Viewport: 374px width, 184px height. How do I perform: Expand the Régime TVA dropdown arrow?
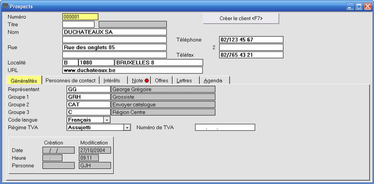(x=127, y=127)
